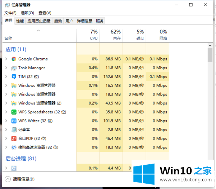Switch to the 服务 tab
This screenshot has height=189, width=216.
coord(100,21)
